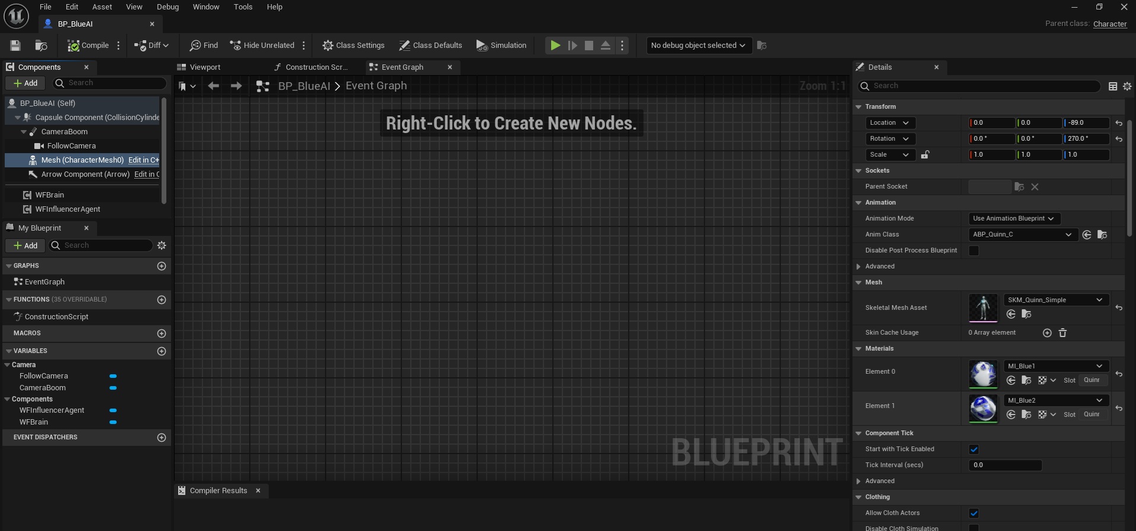Image resolution: width=1136 pixels, height=531 pixels.
Task: Open Class Settings from toolbar
Action: pyautogui.click(x=353, y=46)
